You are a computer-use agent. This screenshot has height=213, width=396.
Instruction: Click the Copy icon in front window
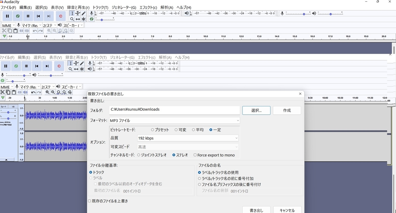pos(8,93)
